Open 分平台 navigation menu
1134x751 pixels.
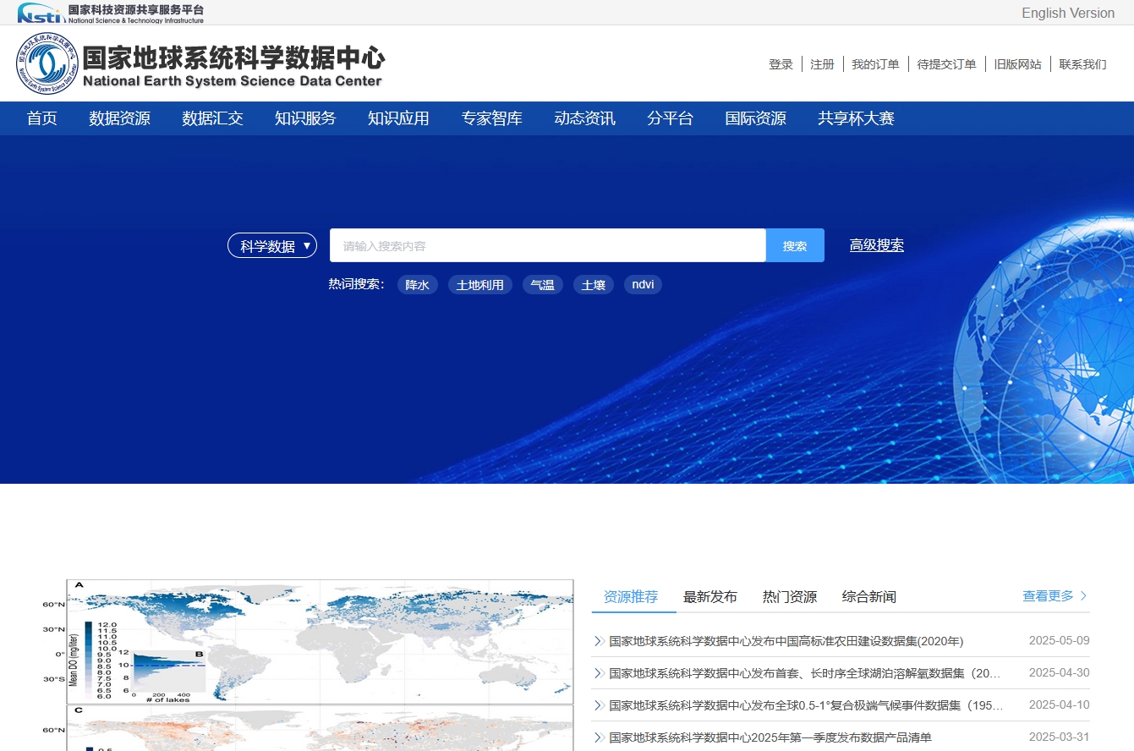tap(671, 118)
